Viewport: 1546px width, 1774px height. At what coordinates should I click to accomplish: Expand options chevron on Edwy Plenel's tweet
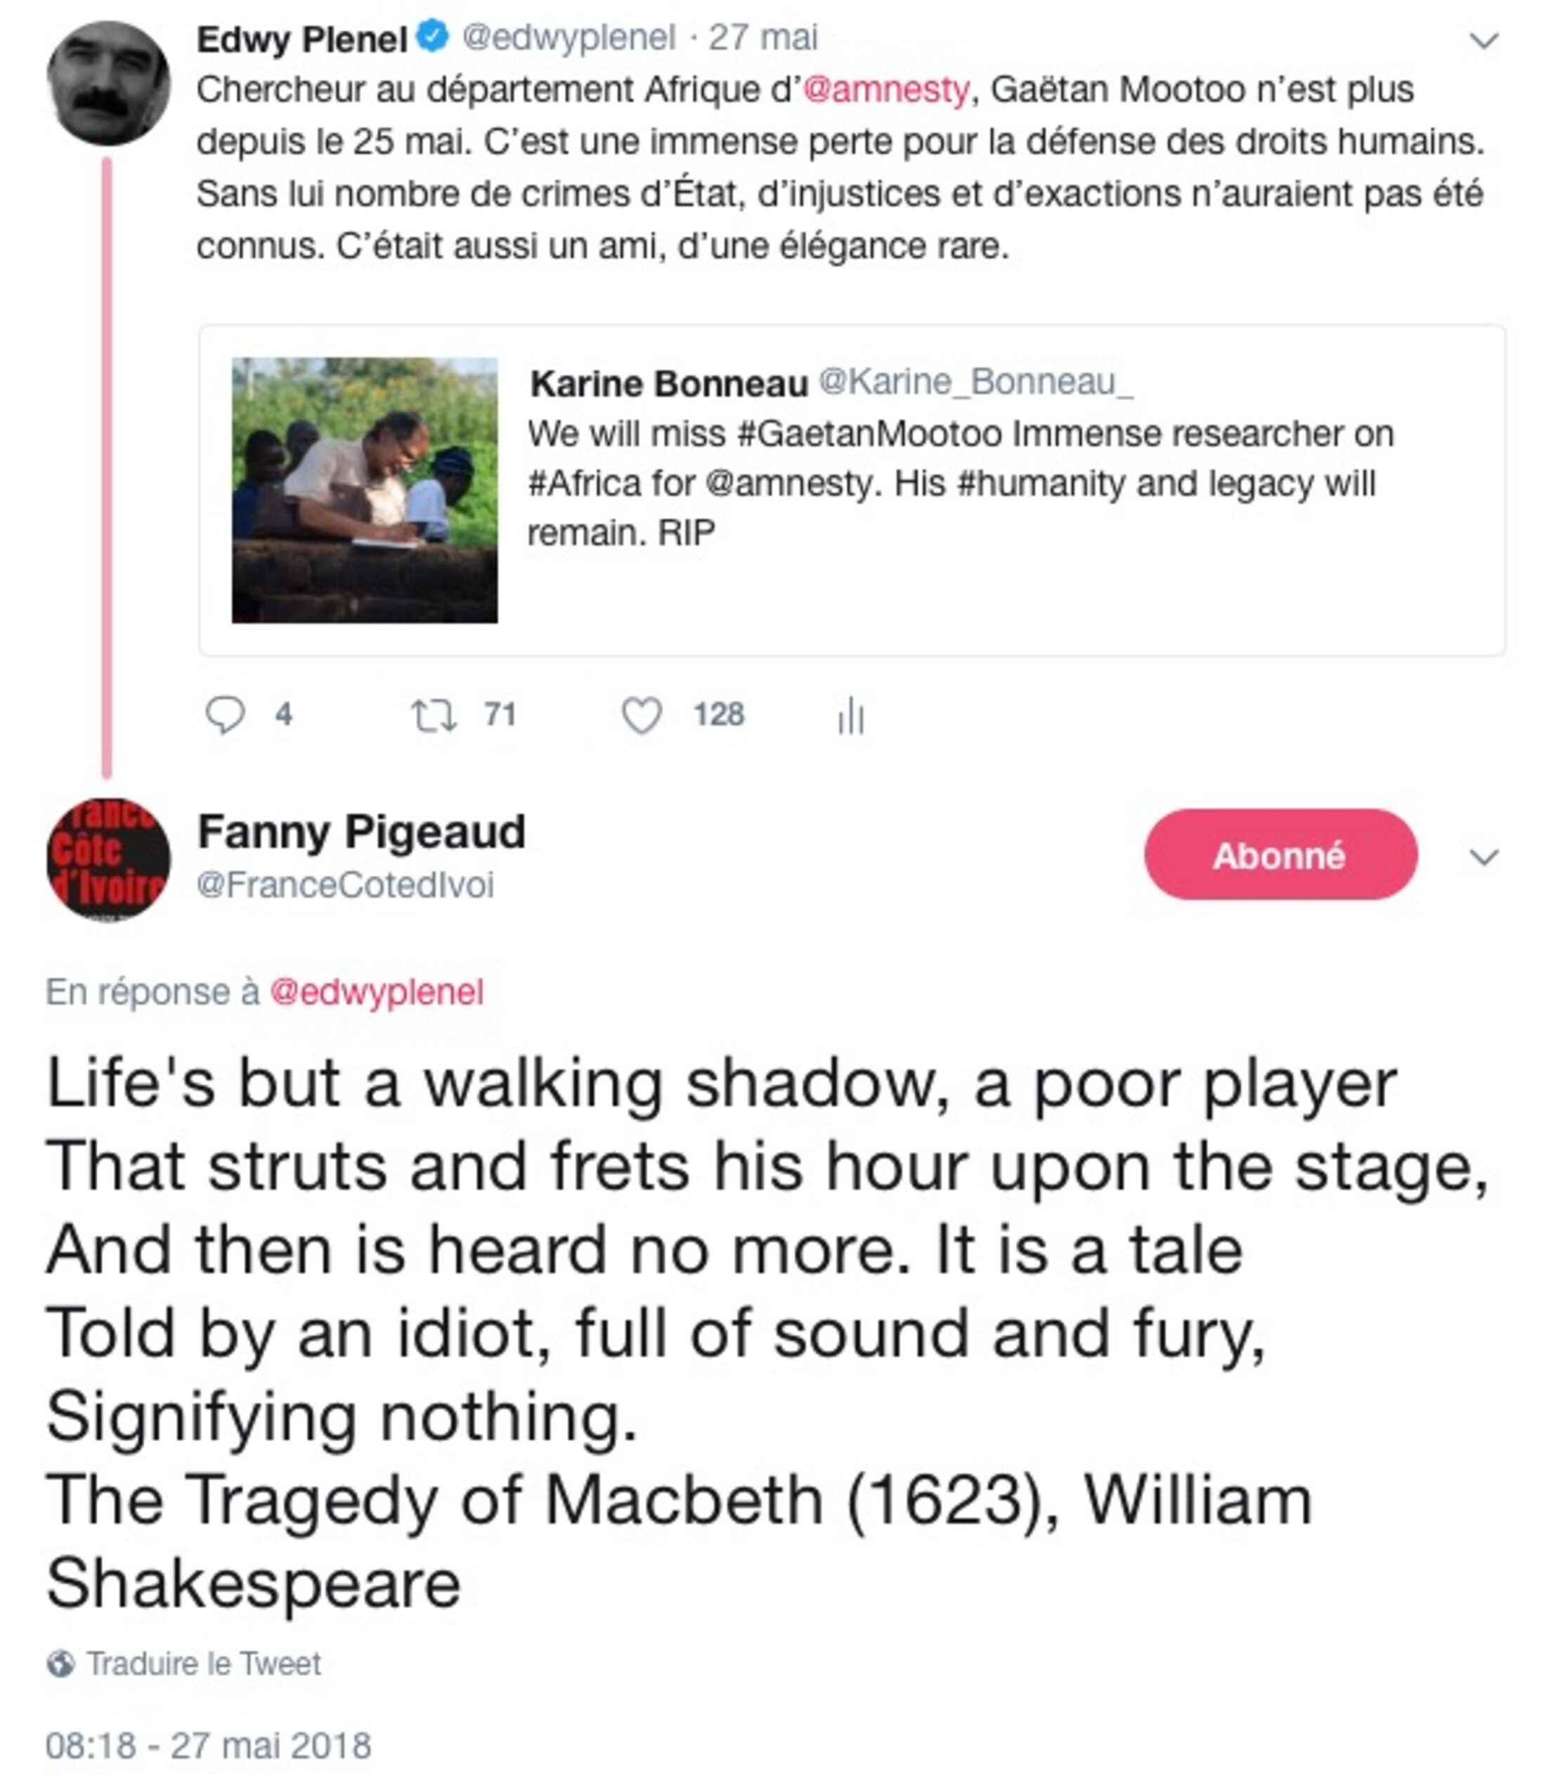tap(1483, 39)
